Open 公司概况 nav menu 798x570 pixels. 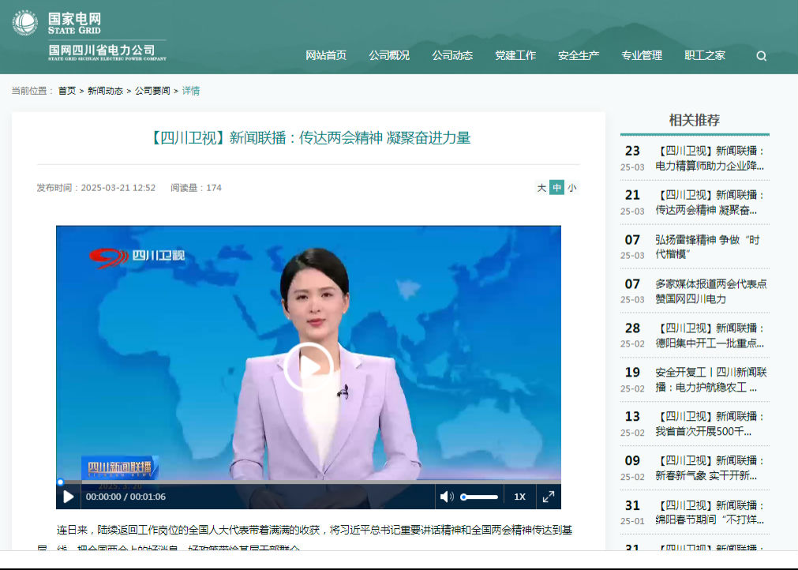click(x=389, y=55)
